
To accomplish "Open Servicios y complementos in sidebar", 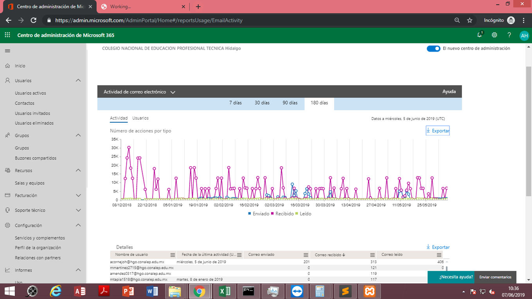I will click(40, 238).
